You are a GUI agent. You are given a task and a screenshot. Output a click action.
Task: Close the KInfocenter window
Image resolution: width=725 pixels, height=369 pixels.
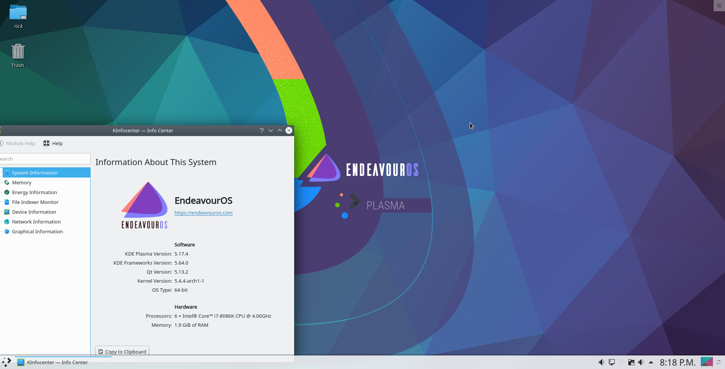289,130
